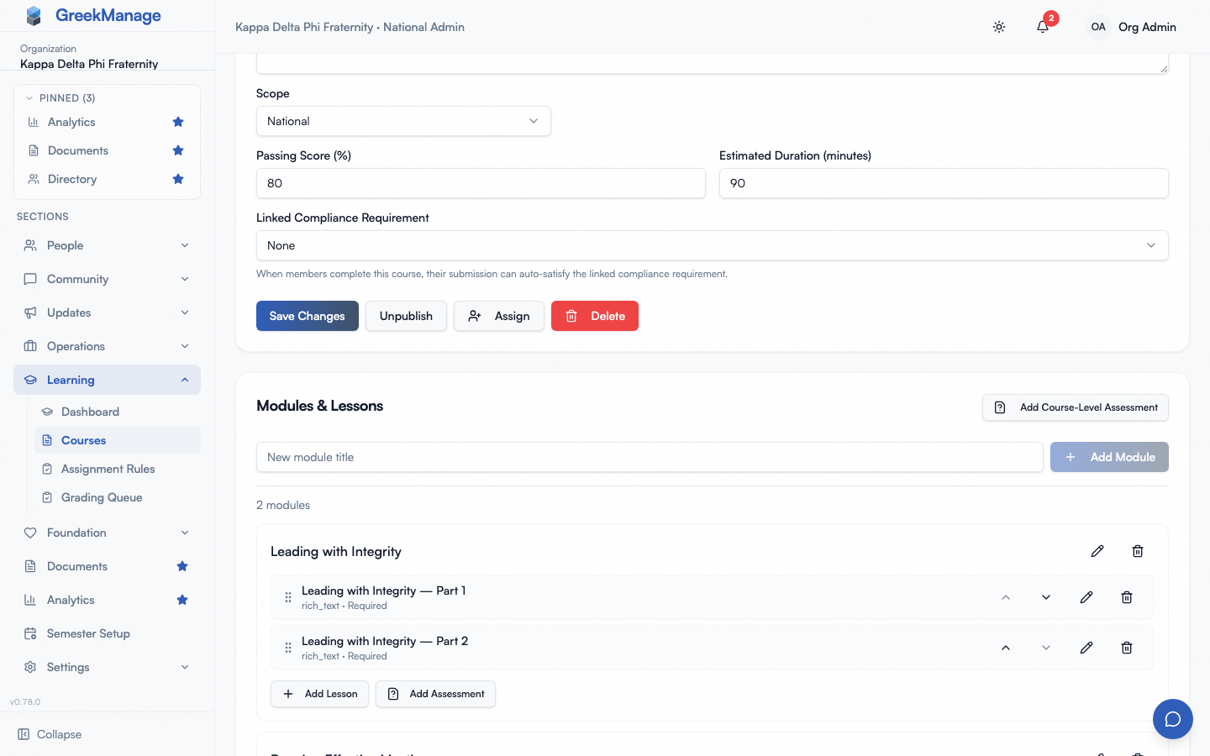The image size is (1210, 756).
Task: Delete the course
Action: (x=595, y=316)
